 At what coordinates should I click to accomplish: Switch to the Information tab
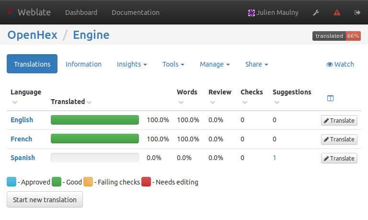coord(83,64)
